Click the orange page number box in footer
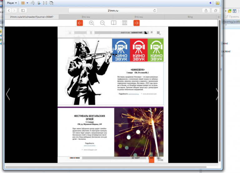This screenshot has height=173, width=240. [x=152, y=160]
